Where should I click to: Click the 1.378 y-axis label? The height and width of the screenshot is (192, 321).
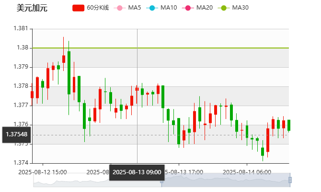coord(21,86)
